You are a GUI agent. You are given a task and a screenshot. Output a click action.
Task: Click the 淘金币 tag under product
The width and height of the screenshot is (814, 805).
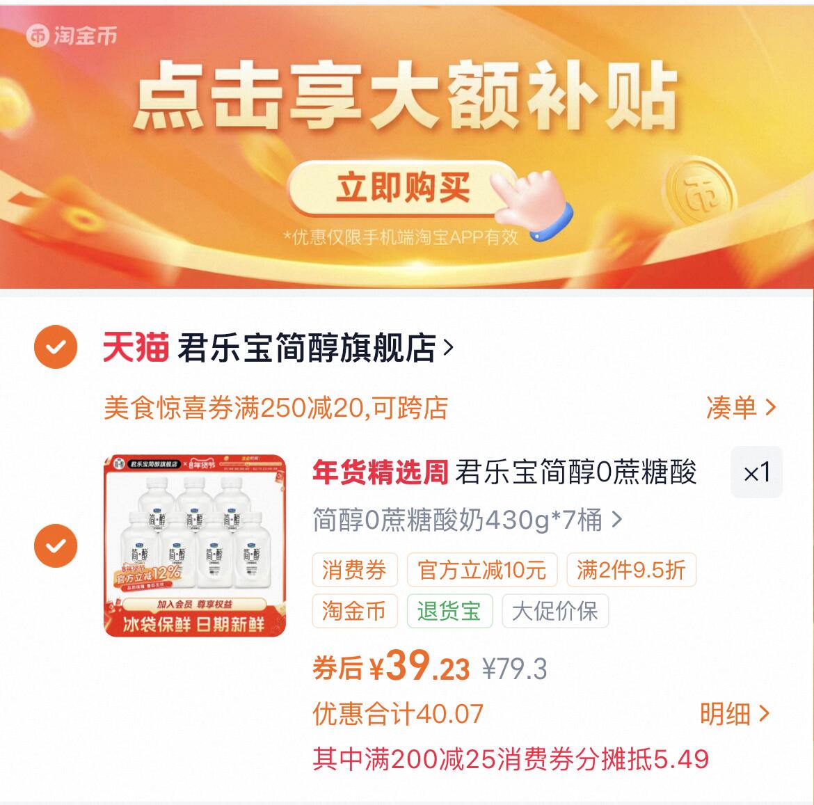pos(355,611)
